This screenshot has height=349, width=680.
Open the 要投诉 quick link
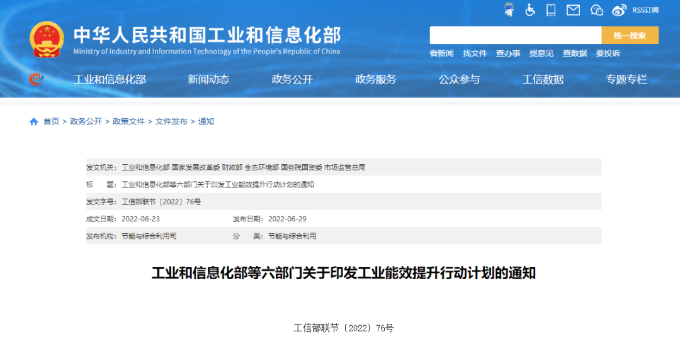click(x=608, y=53)
